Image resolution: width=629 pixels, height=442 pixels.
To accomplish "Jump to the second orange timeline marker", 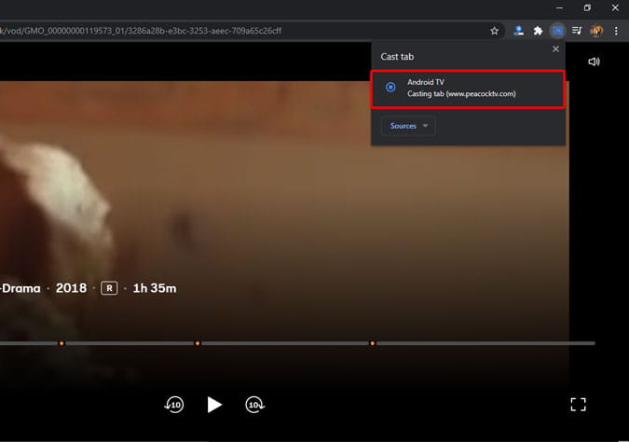I will (198, 344).
